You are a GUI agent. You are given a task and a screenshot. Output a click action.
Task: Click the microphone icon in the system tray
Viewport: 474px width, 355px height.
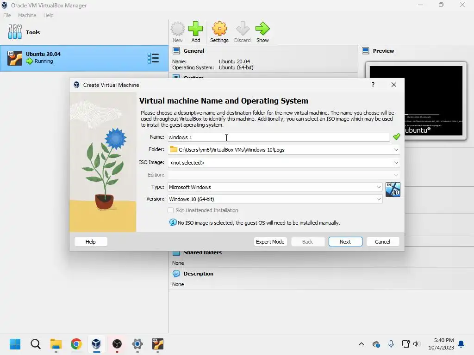pyautogui.click(x=391, y=344)
